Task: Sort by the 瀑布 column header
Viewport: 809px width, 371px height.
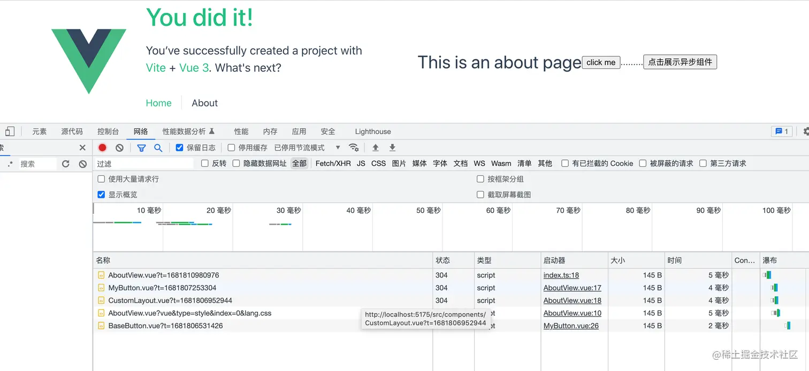Action: (x=783, y=260)
